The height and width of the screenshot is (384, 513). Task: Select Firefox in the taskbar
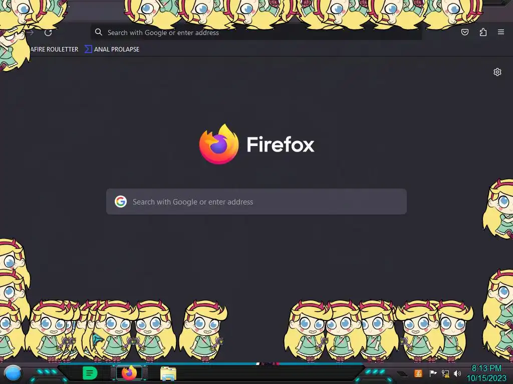point(129,373)
